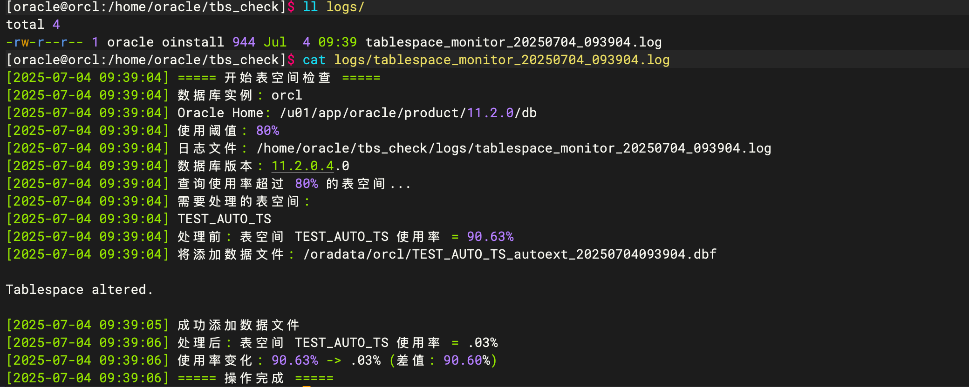Click the 80% threshold value after 使用阈值

pyautogui.click(x=267, y=131)
